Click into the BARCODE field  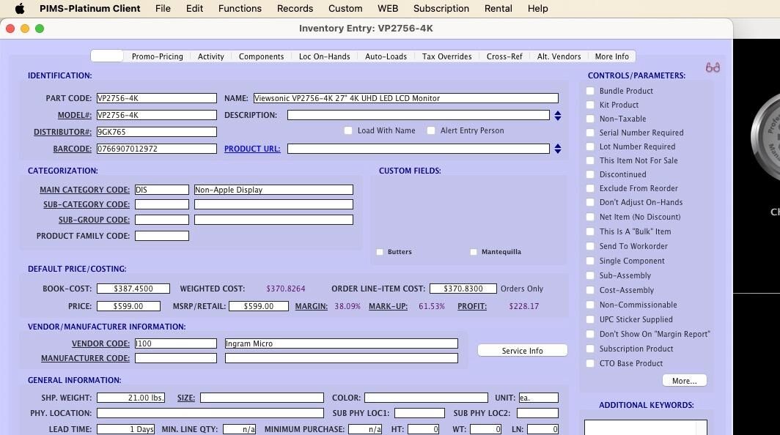pyautogui.click(x=157, y=149)
